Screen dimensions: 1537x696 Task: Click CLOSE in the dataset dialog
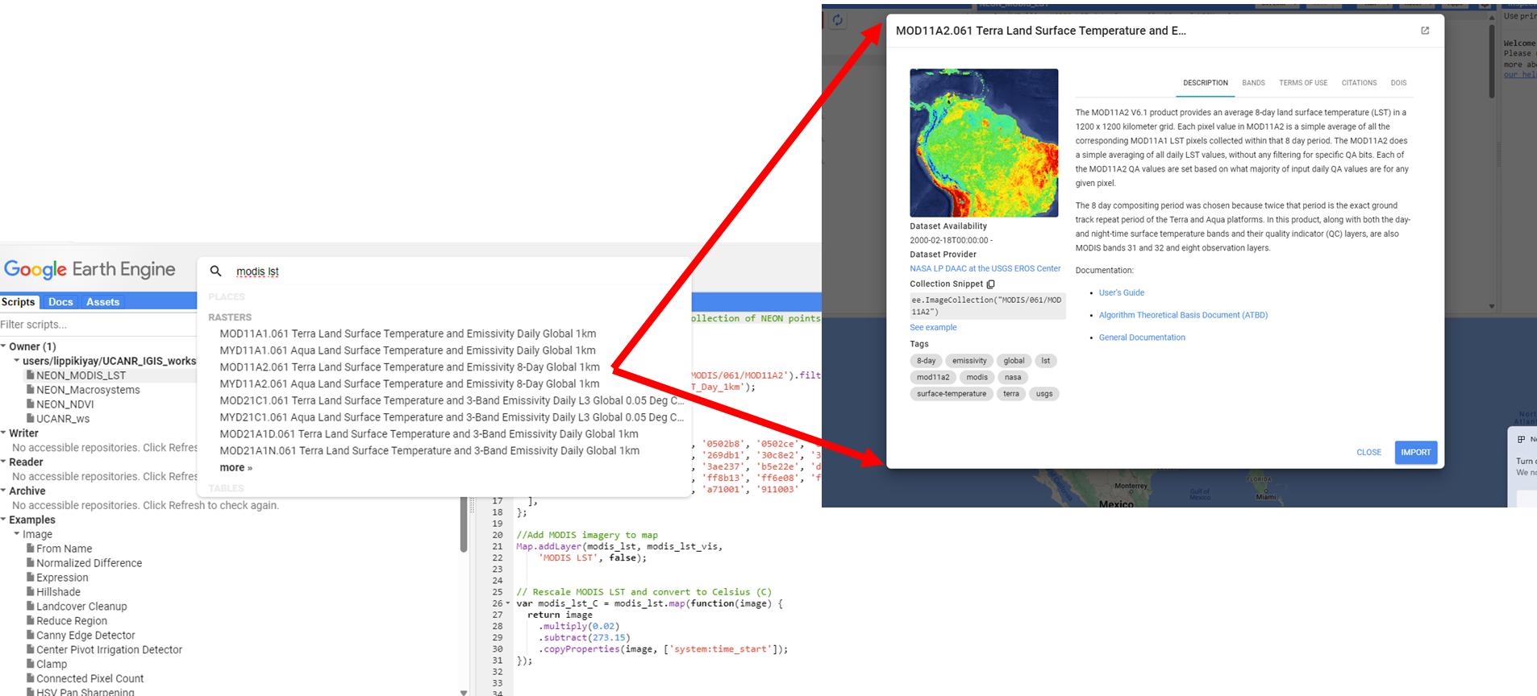click(x=1368, y=453)
